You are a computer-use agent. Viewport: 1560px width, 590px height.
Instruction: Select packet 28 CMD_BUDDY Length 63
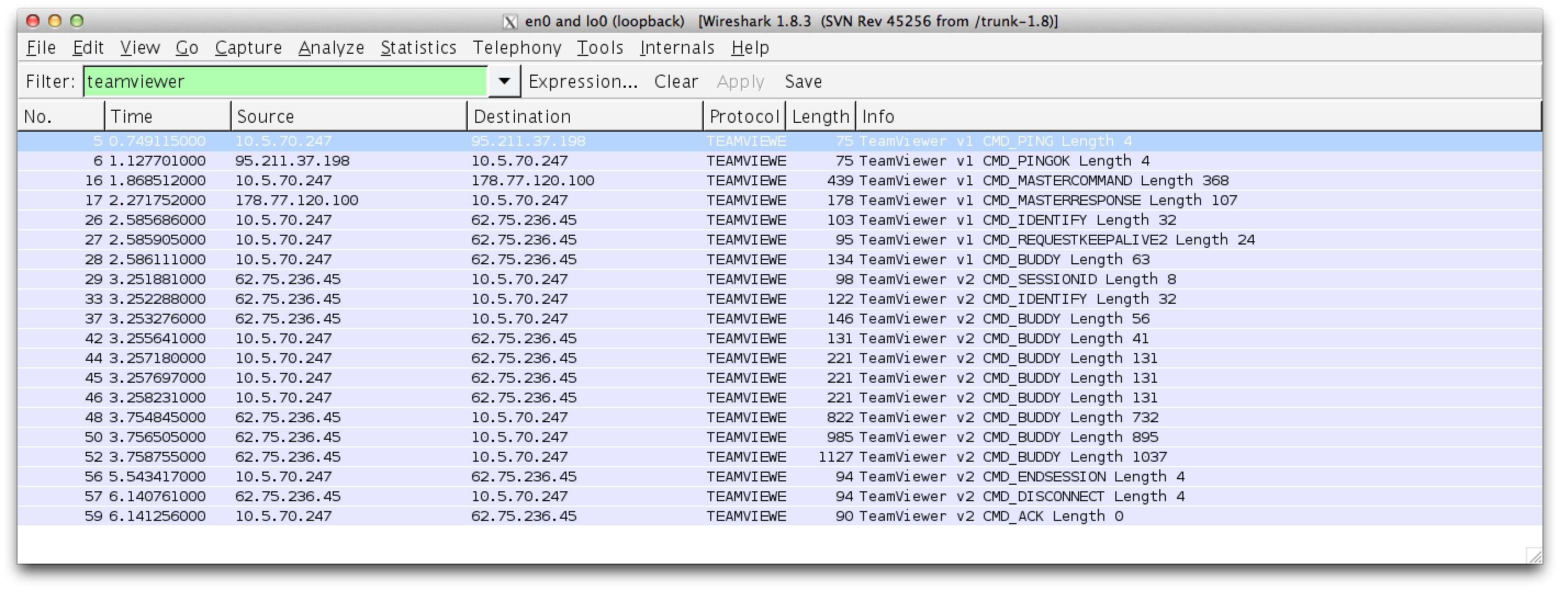[779, 259]
